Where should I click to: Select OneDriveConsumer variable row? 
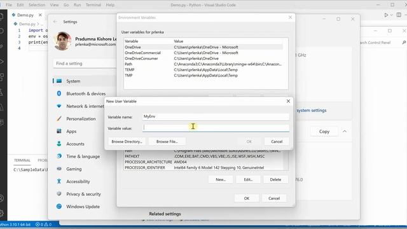[203, 59]
